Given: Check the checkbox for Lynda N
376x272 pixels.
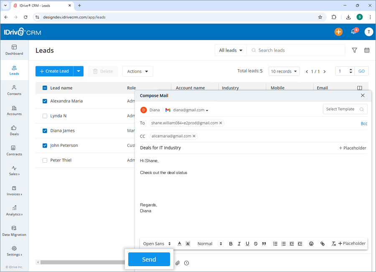Looking at the screenshot, I should click(45, 116).
